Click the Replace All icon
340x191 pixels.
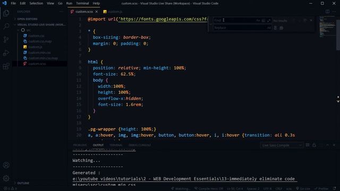click(x=282, y=28)
